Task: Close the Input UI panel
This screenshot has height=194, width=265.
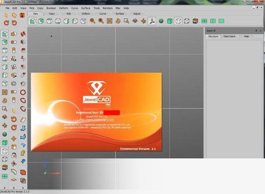Action: pos(261,31)
